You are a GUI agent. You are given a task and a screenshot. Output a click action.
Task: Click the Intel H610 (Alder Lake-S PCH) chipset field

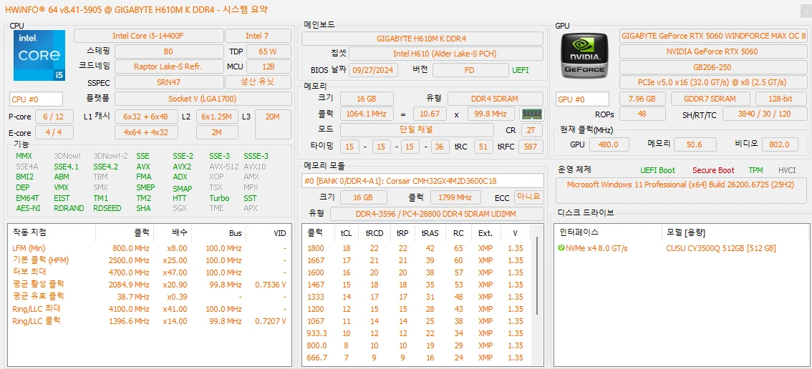click(x=446, y=54)
